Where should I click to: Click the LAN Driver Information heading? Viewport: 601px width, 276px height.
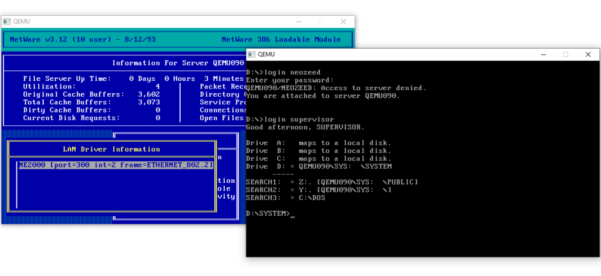click(x=111, y=149)
